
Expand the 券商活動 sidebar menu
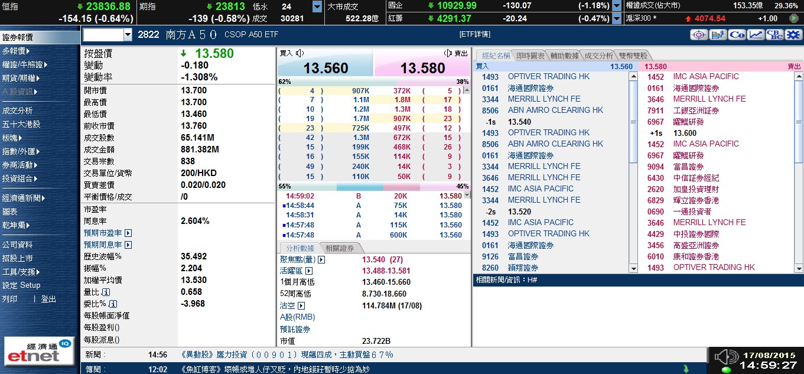[21, 165]
